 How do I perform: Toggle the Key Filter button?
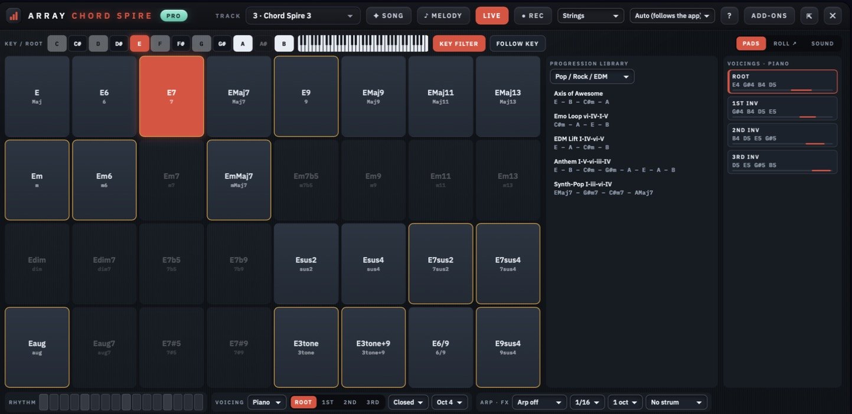pyautogui.click(x=459, y=44)
